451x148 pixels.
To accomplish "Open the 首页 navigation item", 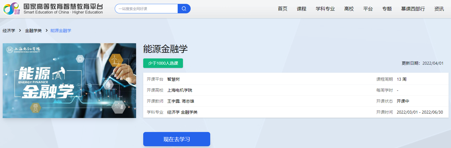I will 282,9.
